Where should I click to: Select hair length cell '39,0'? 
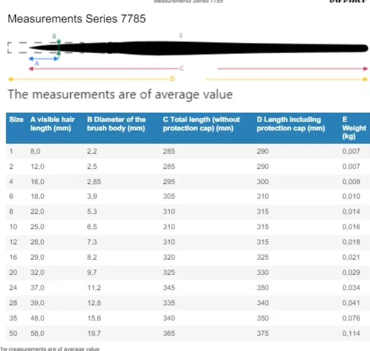(37, 303)
